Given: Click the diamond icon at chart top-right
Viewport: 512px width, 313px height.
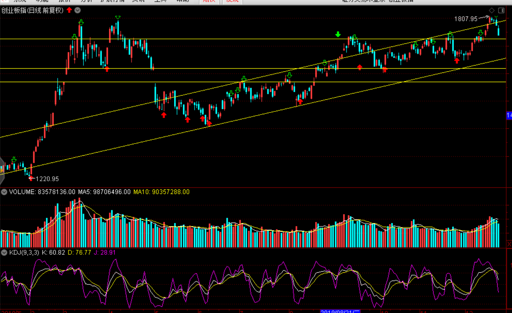Looking at the screenshot, I should click(492, 10).
